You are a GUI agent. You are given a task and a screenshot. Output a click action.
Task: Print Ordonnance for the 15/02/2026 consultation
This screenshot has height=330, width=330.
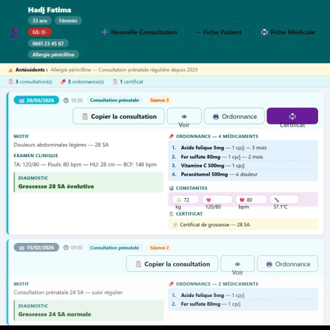click(288, 264)
